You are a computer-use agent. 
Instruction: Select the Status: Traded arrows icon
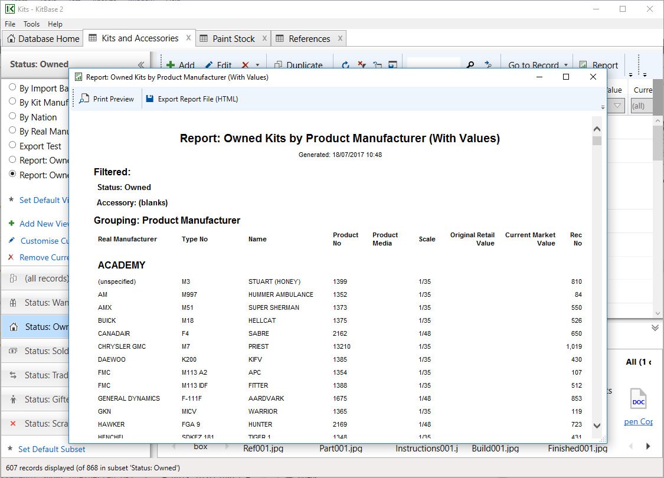pyautogui.click(x=13, y=375)
